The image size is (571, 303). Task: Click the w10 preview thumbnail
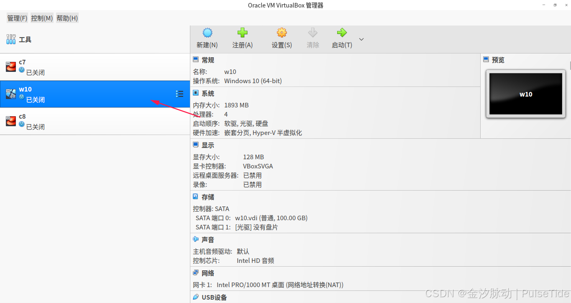(525, 94)
